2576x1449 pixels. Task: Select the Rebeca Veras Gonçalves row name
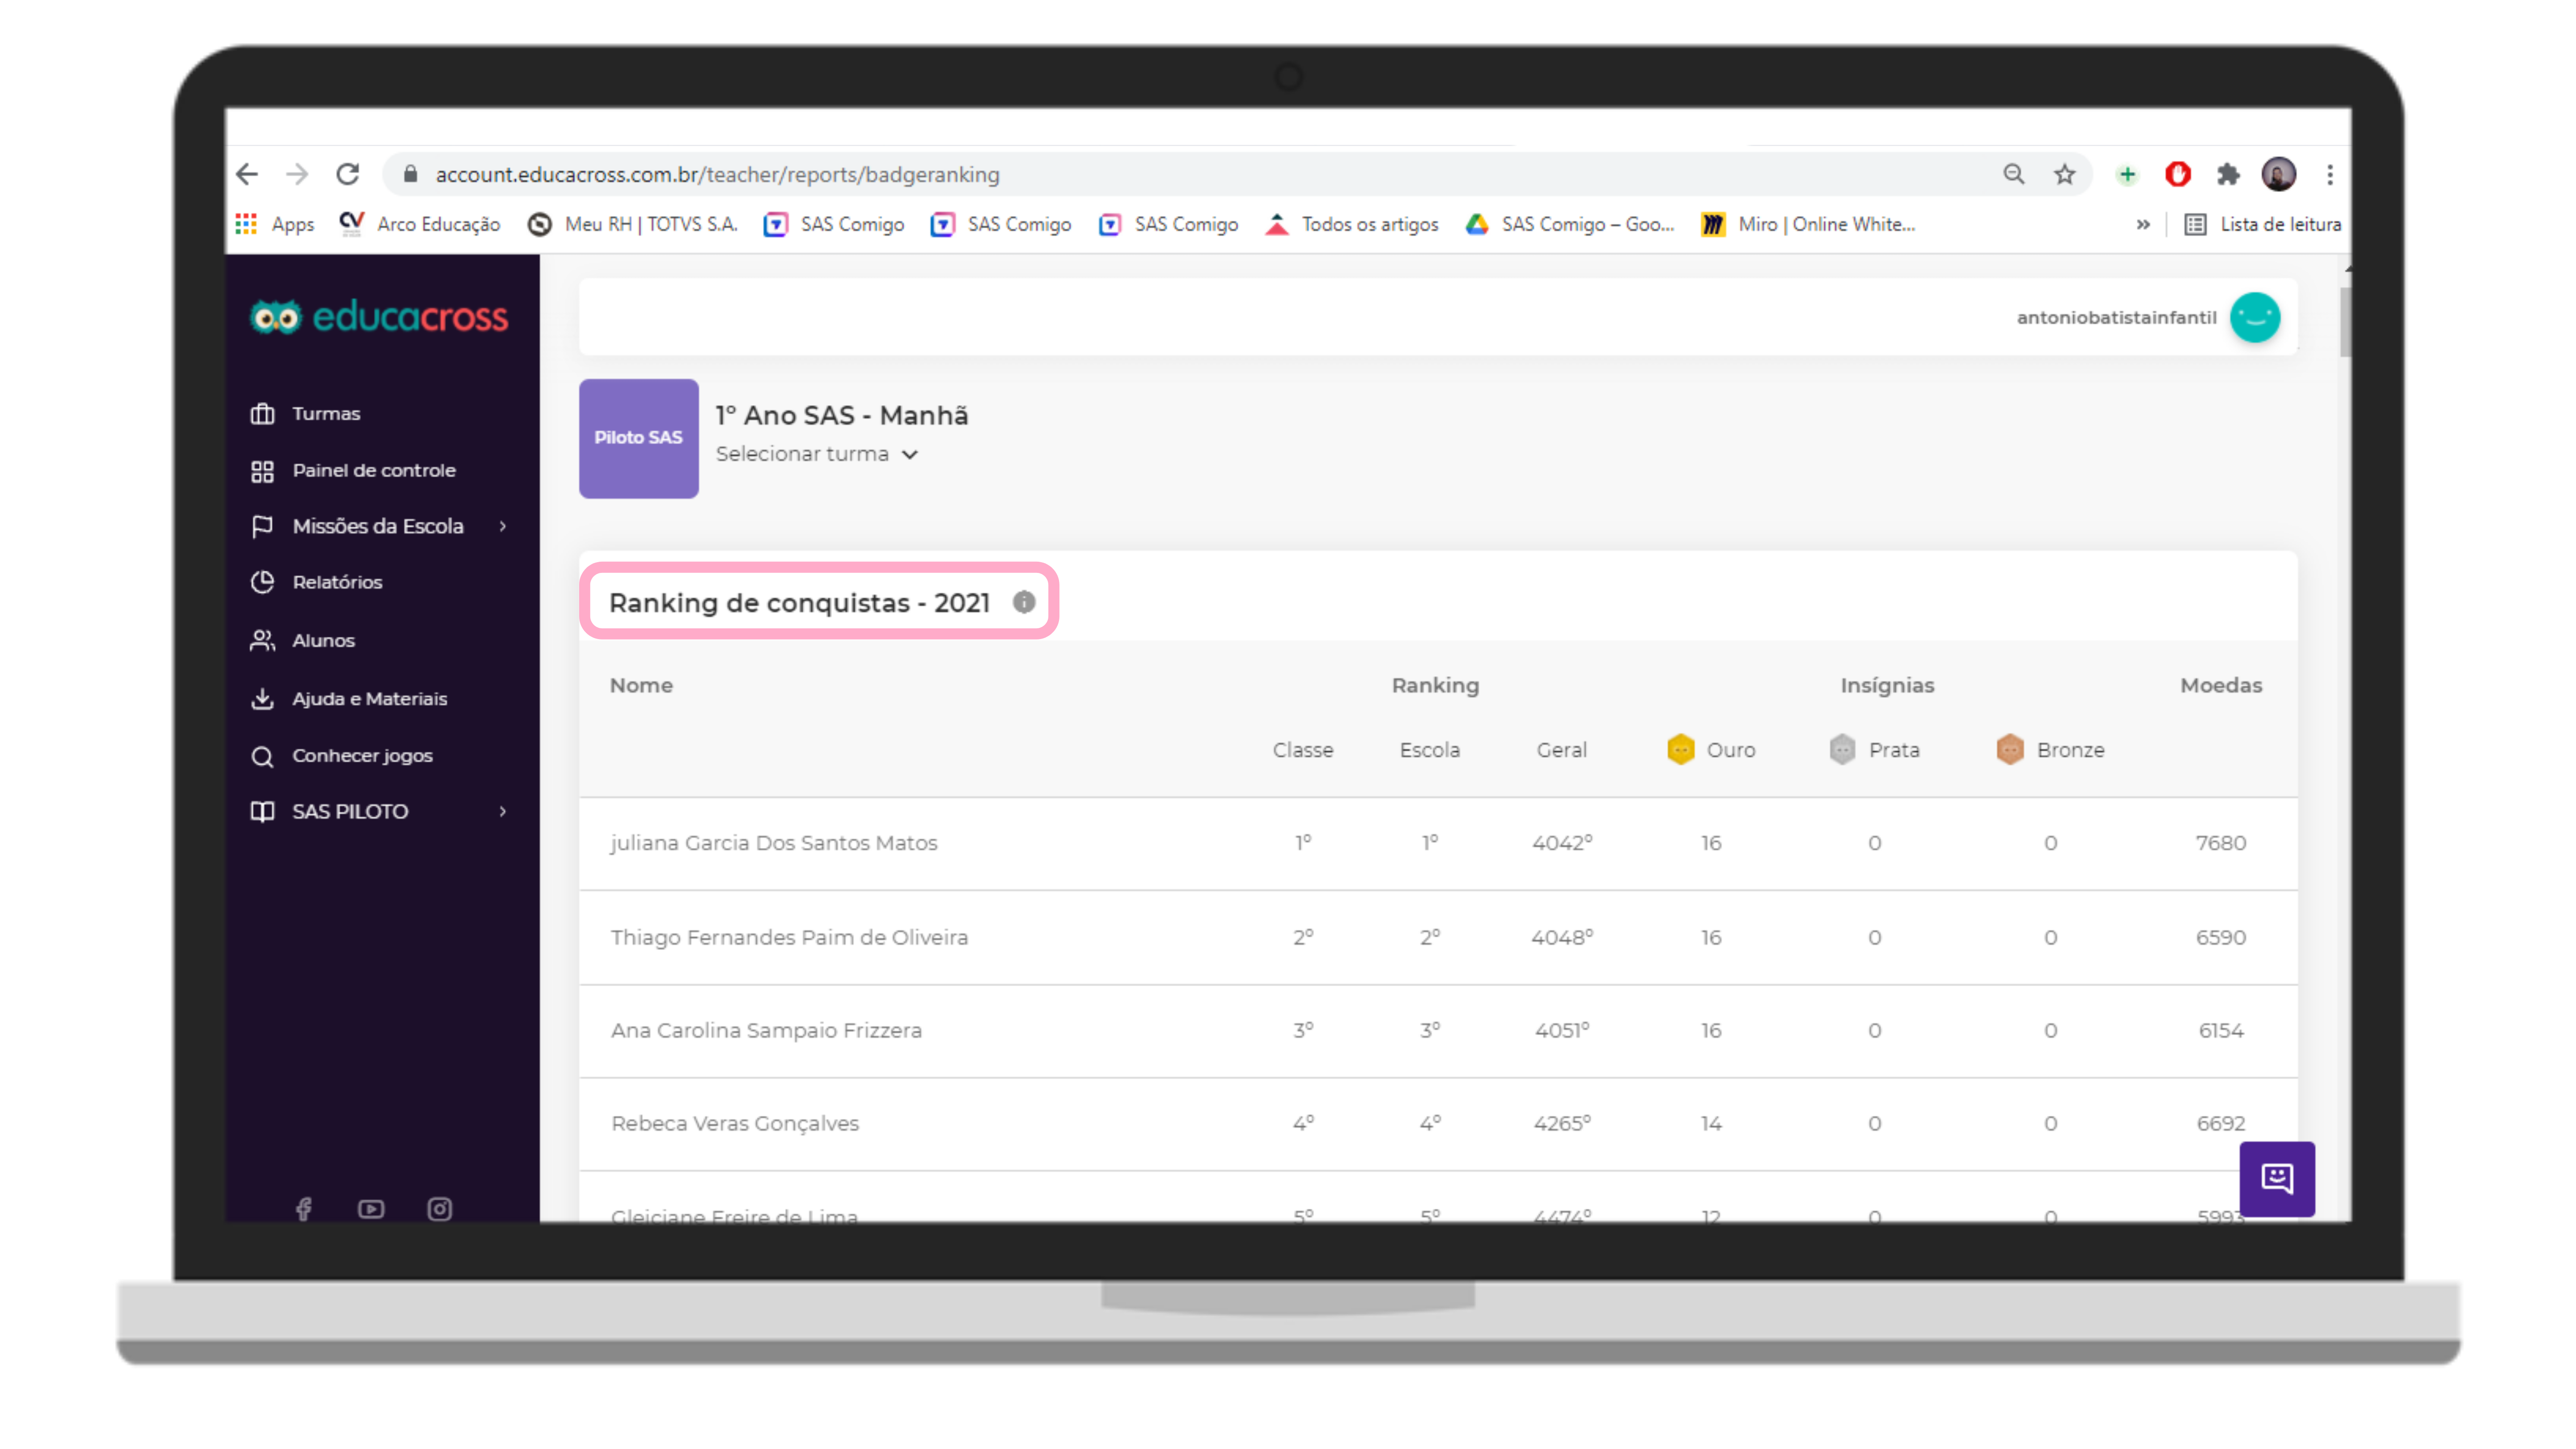tap(735, 1123)
